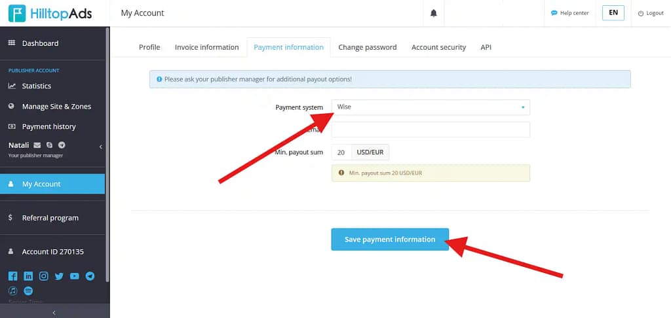Collapse the publisher manager panel arrow
The image size is (671, 318).
[100, 147]
